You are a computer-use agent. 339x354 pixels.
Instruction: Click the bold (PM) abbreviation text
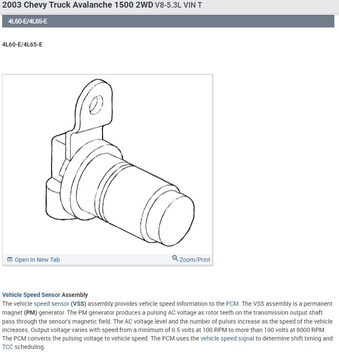coord(30,313)
